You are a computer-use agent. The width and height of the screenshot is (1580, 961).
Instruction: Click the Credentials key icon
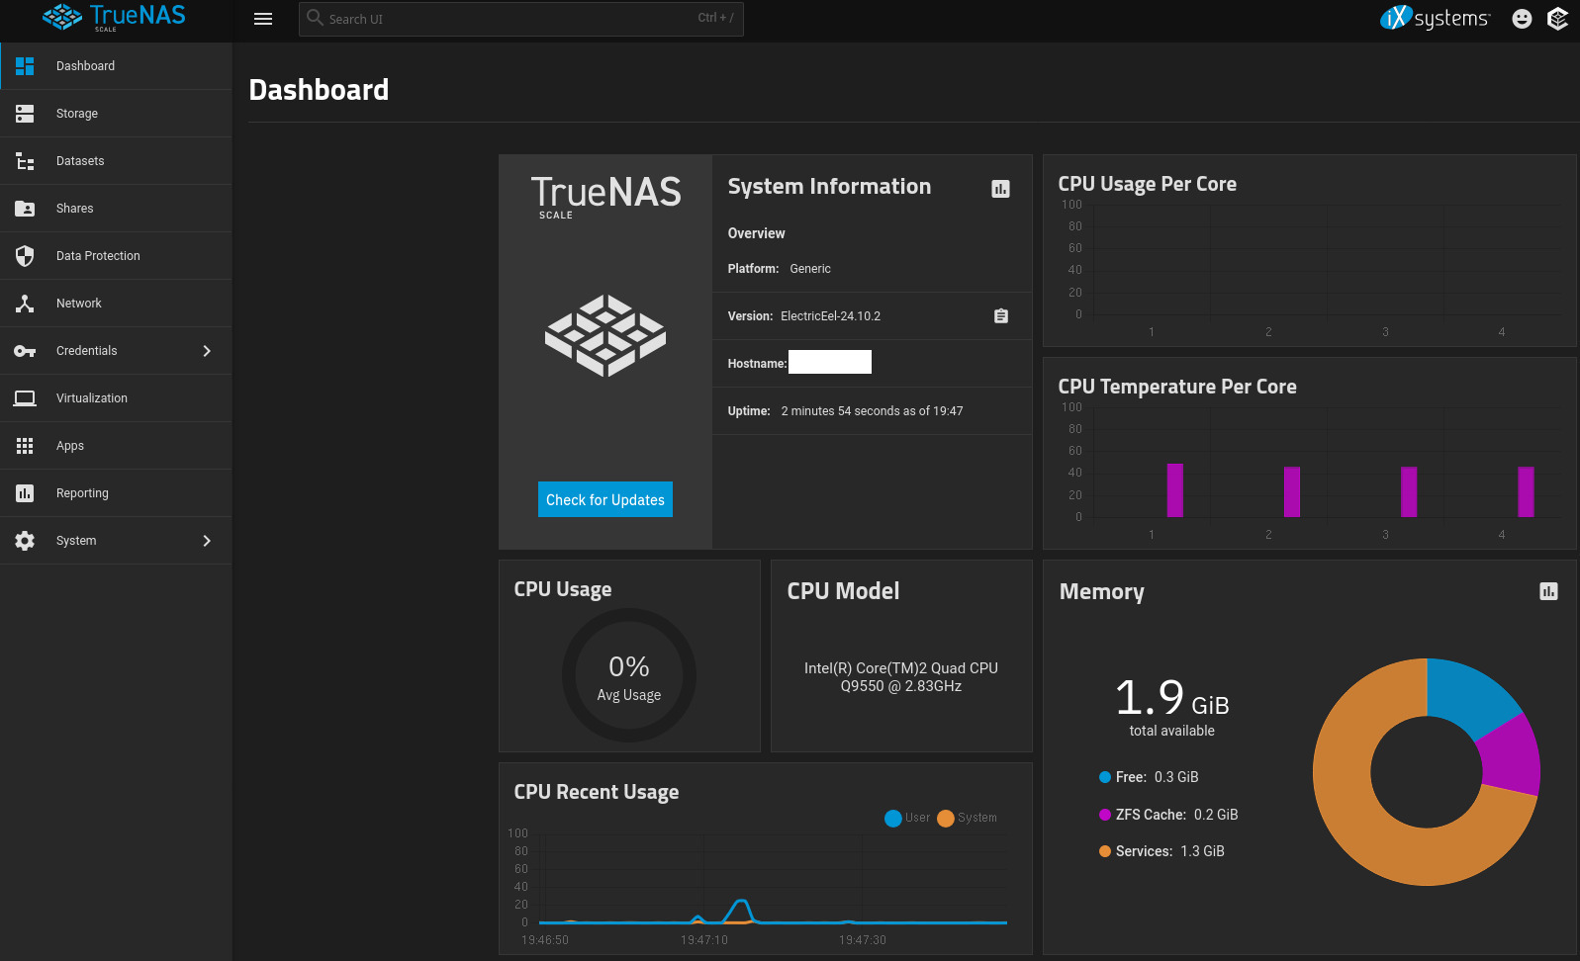pos(25,351)
